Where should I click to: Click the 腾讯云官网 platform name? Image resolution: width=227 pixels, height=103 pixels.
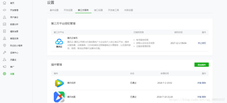coord(72,38)
